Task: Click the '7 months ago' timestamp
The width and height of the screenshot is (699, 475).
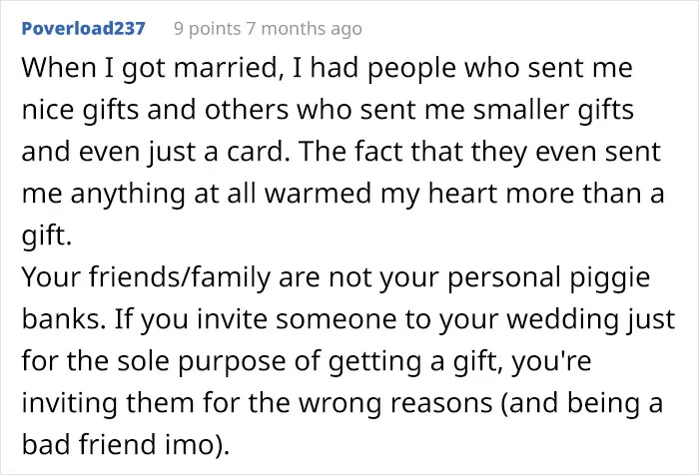Action: (x=304, y=29)
